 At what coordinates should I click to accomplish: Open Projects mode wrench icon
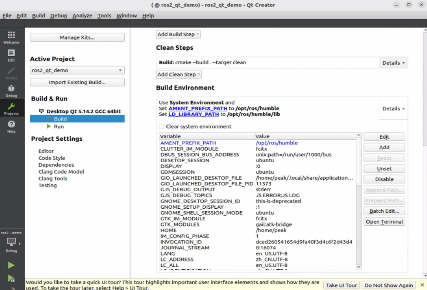tap(11, 109)
